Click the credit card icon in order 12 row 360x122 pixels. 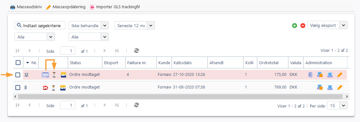point(45,75)
